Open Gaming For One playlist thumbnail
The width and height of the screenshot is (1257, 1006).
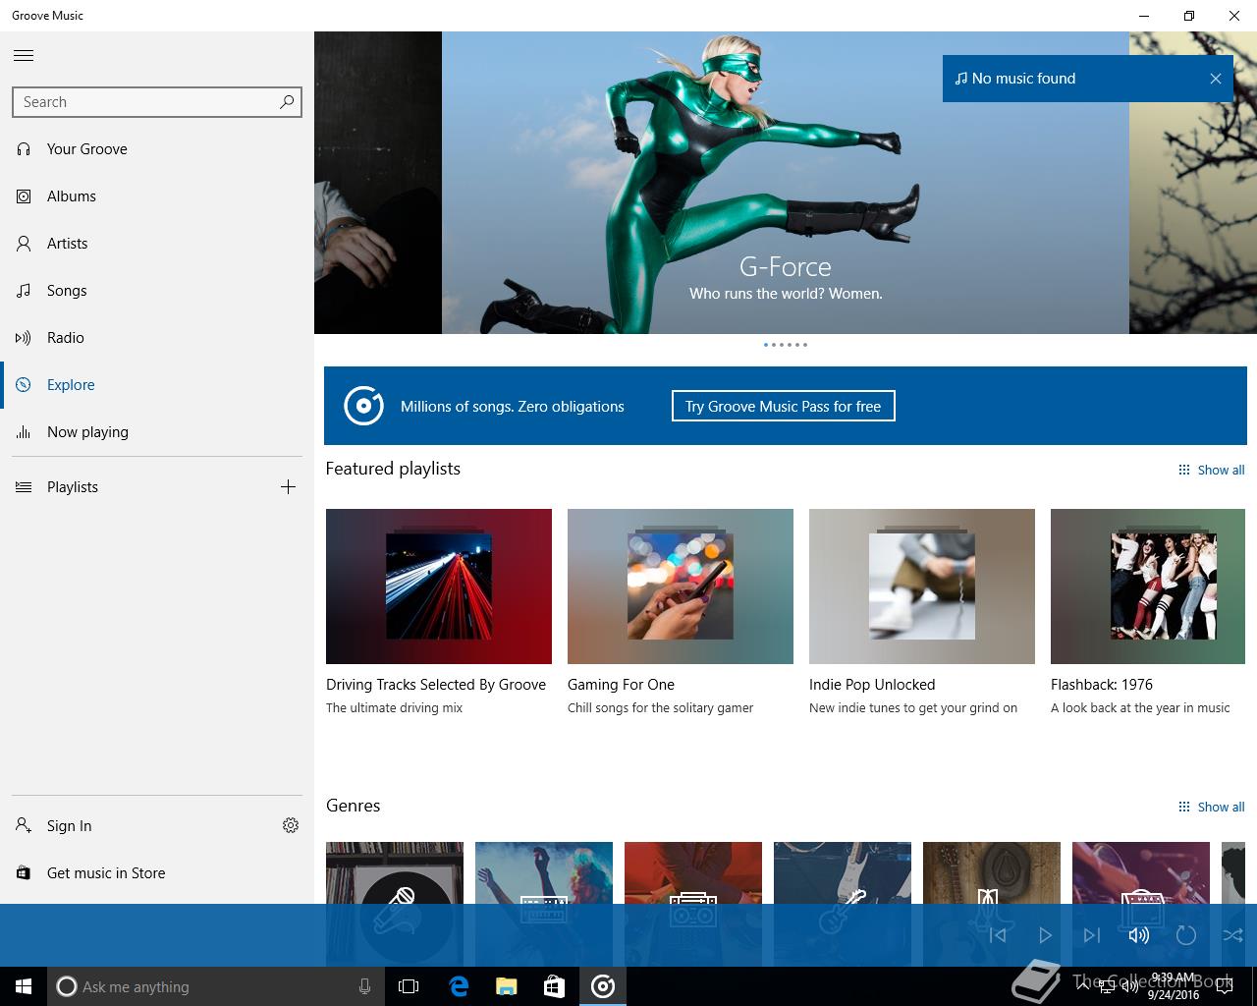tap(681, 587)
